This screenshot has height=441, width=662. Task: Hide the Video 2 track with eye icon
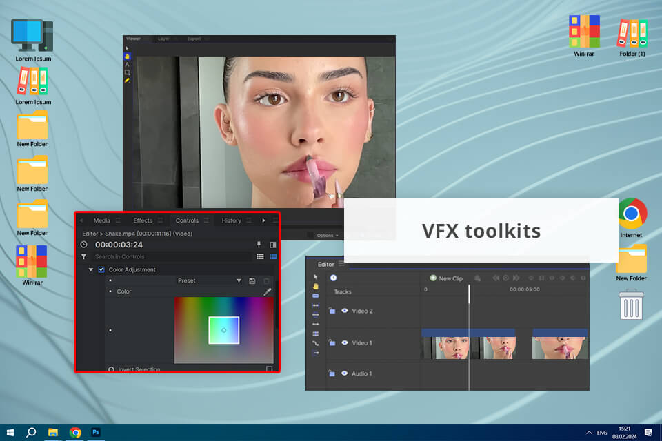[345, 311]
